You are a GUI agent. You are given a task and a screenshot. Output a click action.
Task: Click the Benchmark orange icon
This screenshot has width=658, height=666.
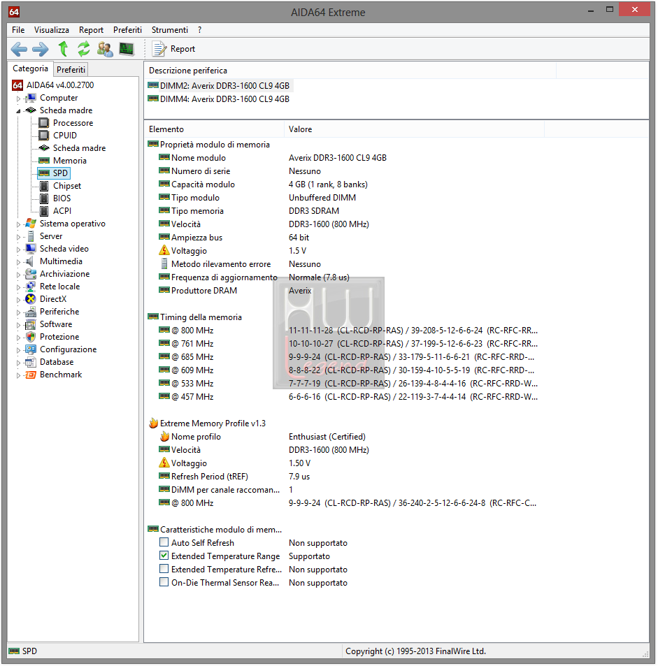31,375
